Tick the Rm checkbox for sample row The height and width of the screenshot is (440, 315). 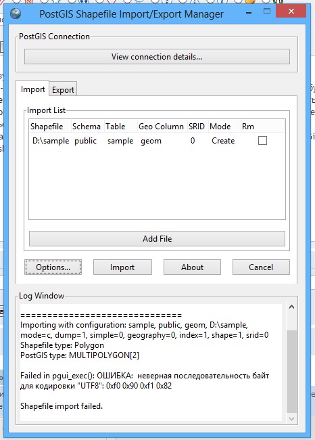[262, 141]
